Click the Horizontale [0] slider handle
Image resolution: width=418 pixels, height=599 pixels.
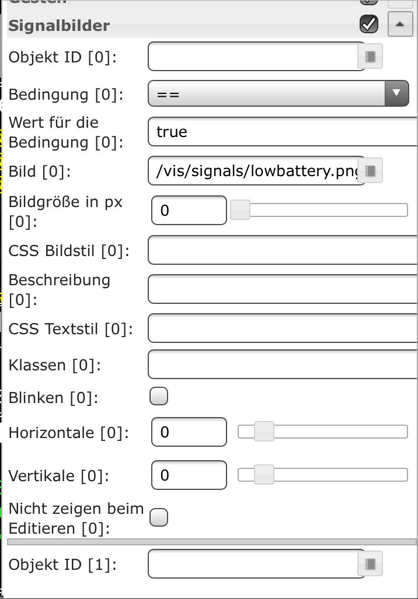(264, 432)
